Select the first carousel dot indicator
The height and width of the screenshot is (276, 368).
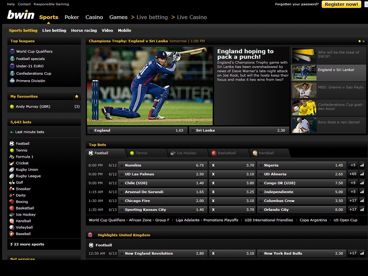(359, 41)
